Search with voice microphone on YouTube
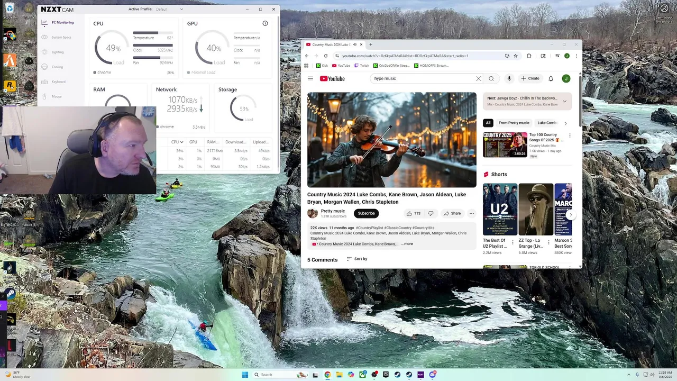 coord(509,78)
